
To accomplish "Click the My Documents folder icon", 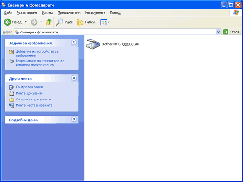I will coord(12,93).
